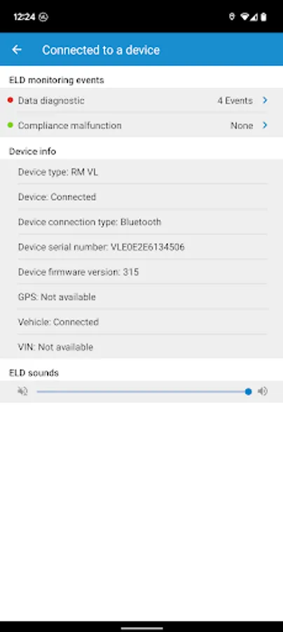Tap the back arrow in header
This screenshot has height=632, width=283.
click(x=17, y=50)
